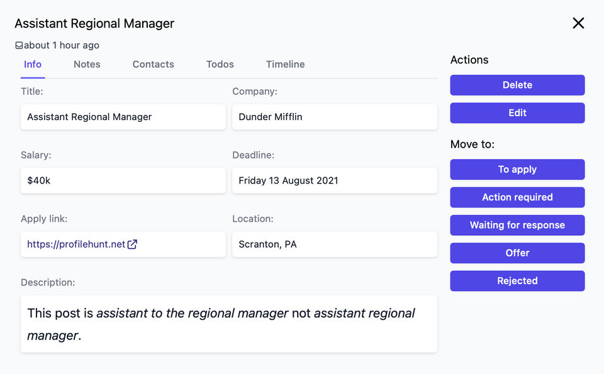Open the external link icon next to profilehunt.net
Screen dimensions: 604x374
point(132,245)
